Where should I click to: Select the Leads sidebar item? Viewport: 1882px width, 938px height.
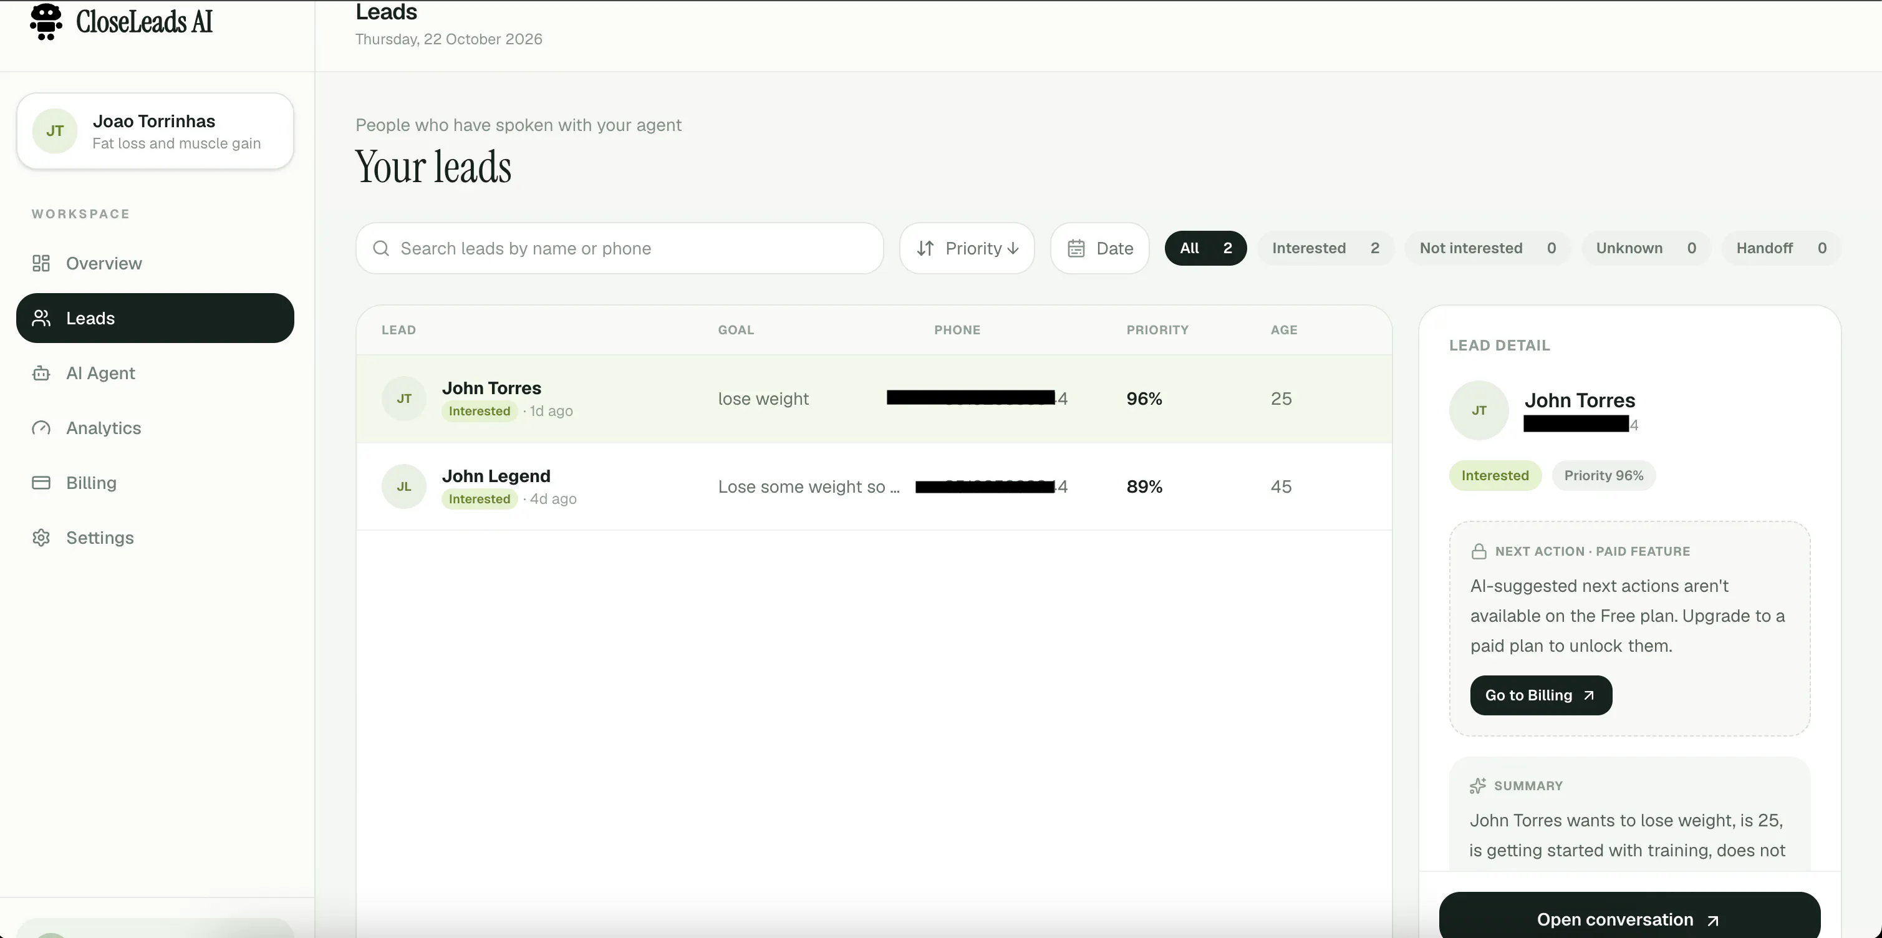coord(155,318)
